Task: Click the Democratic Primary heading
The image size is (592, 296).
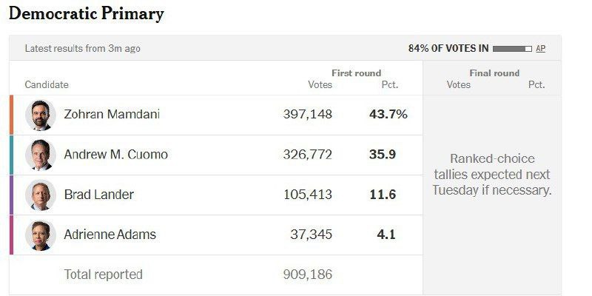Action: point(86,14)
